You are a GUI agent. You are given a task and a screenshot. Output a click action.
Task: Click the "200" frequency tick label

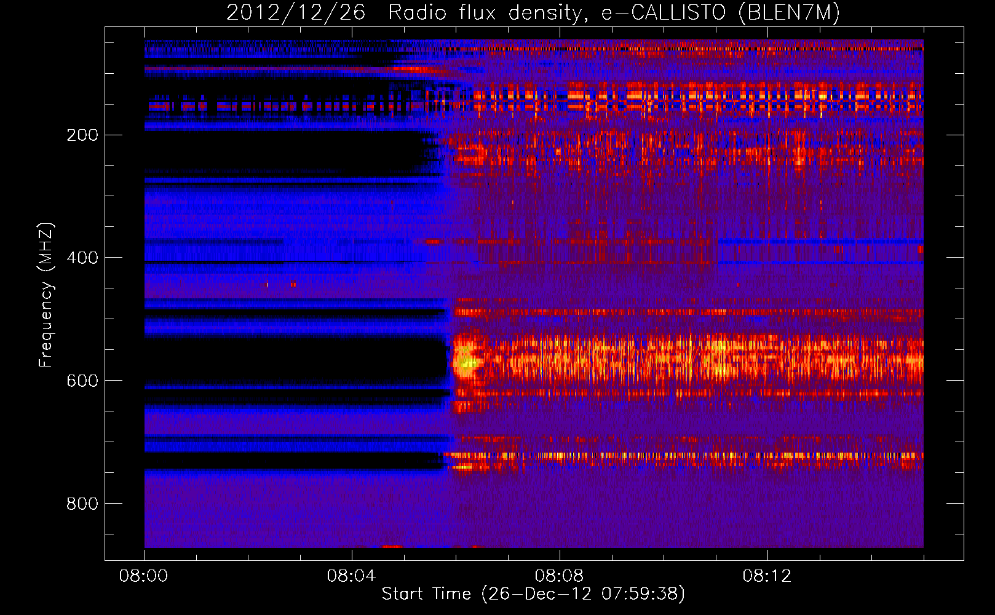pyautogui.click(x=82, y=135)
